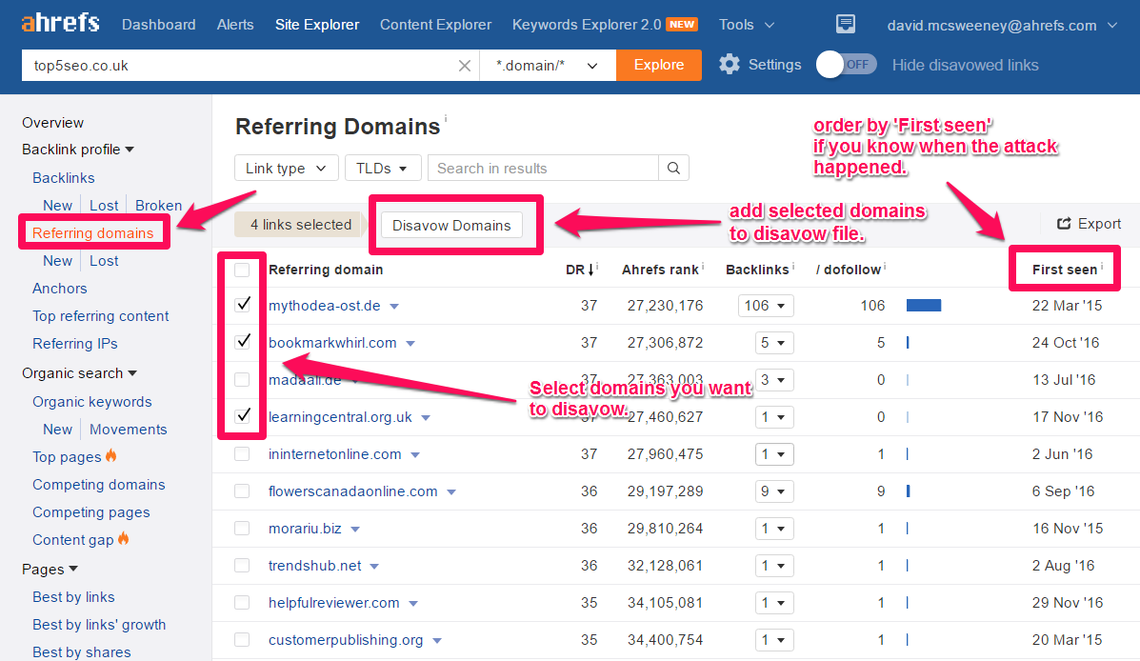
Task: Click the Export icon
Action: pyautogui.click(x=1063, y=224)
